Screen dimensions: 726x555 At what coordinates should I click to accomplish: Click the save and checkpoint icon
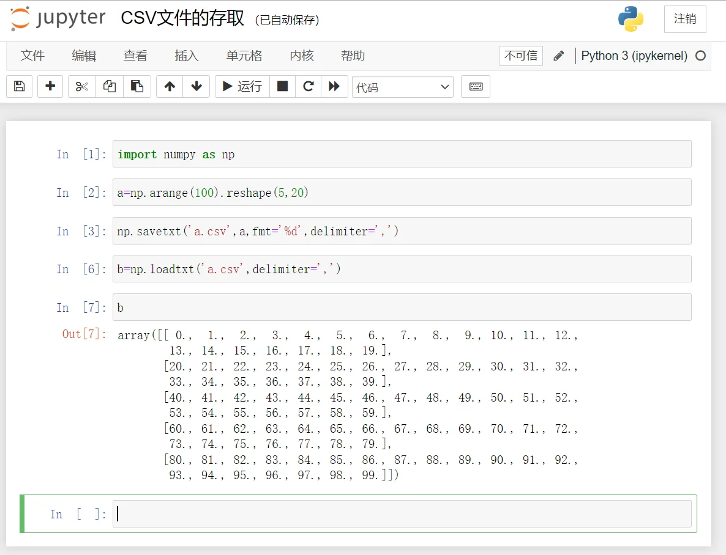(x=19, y=86)
